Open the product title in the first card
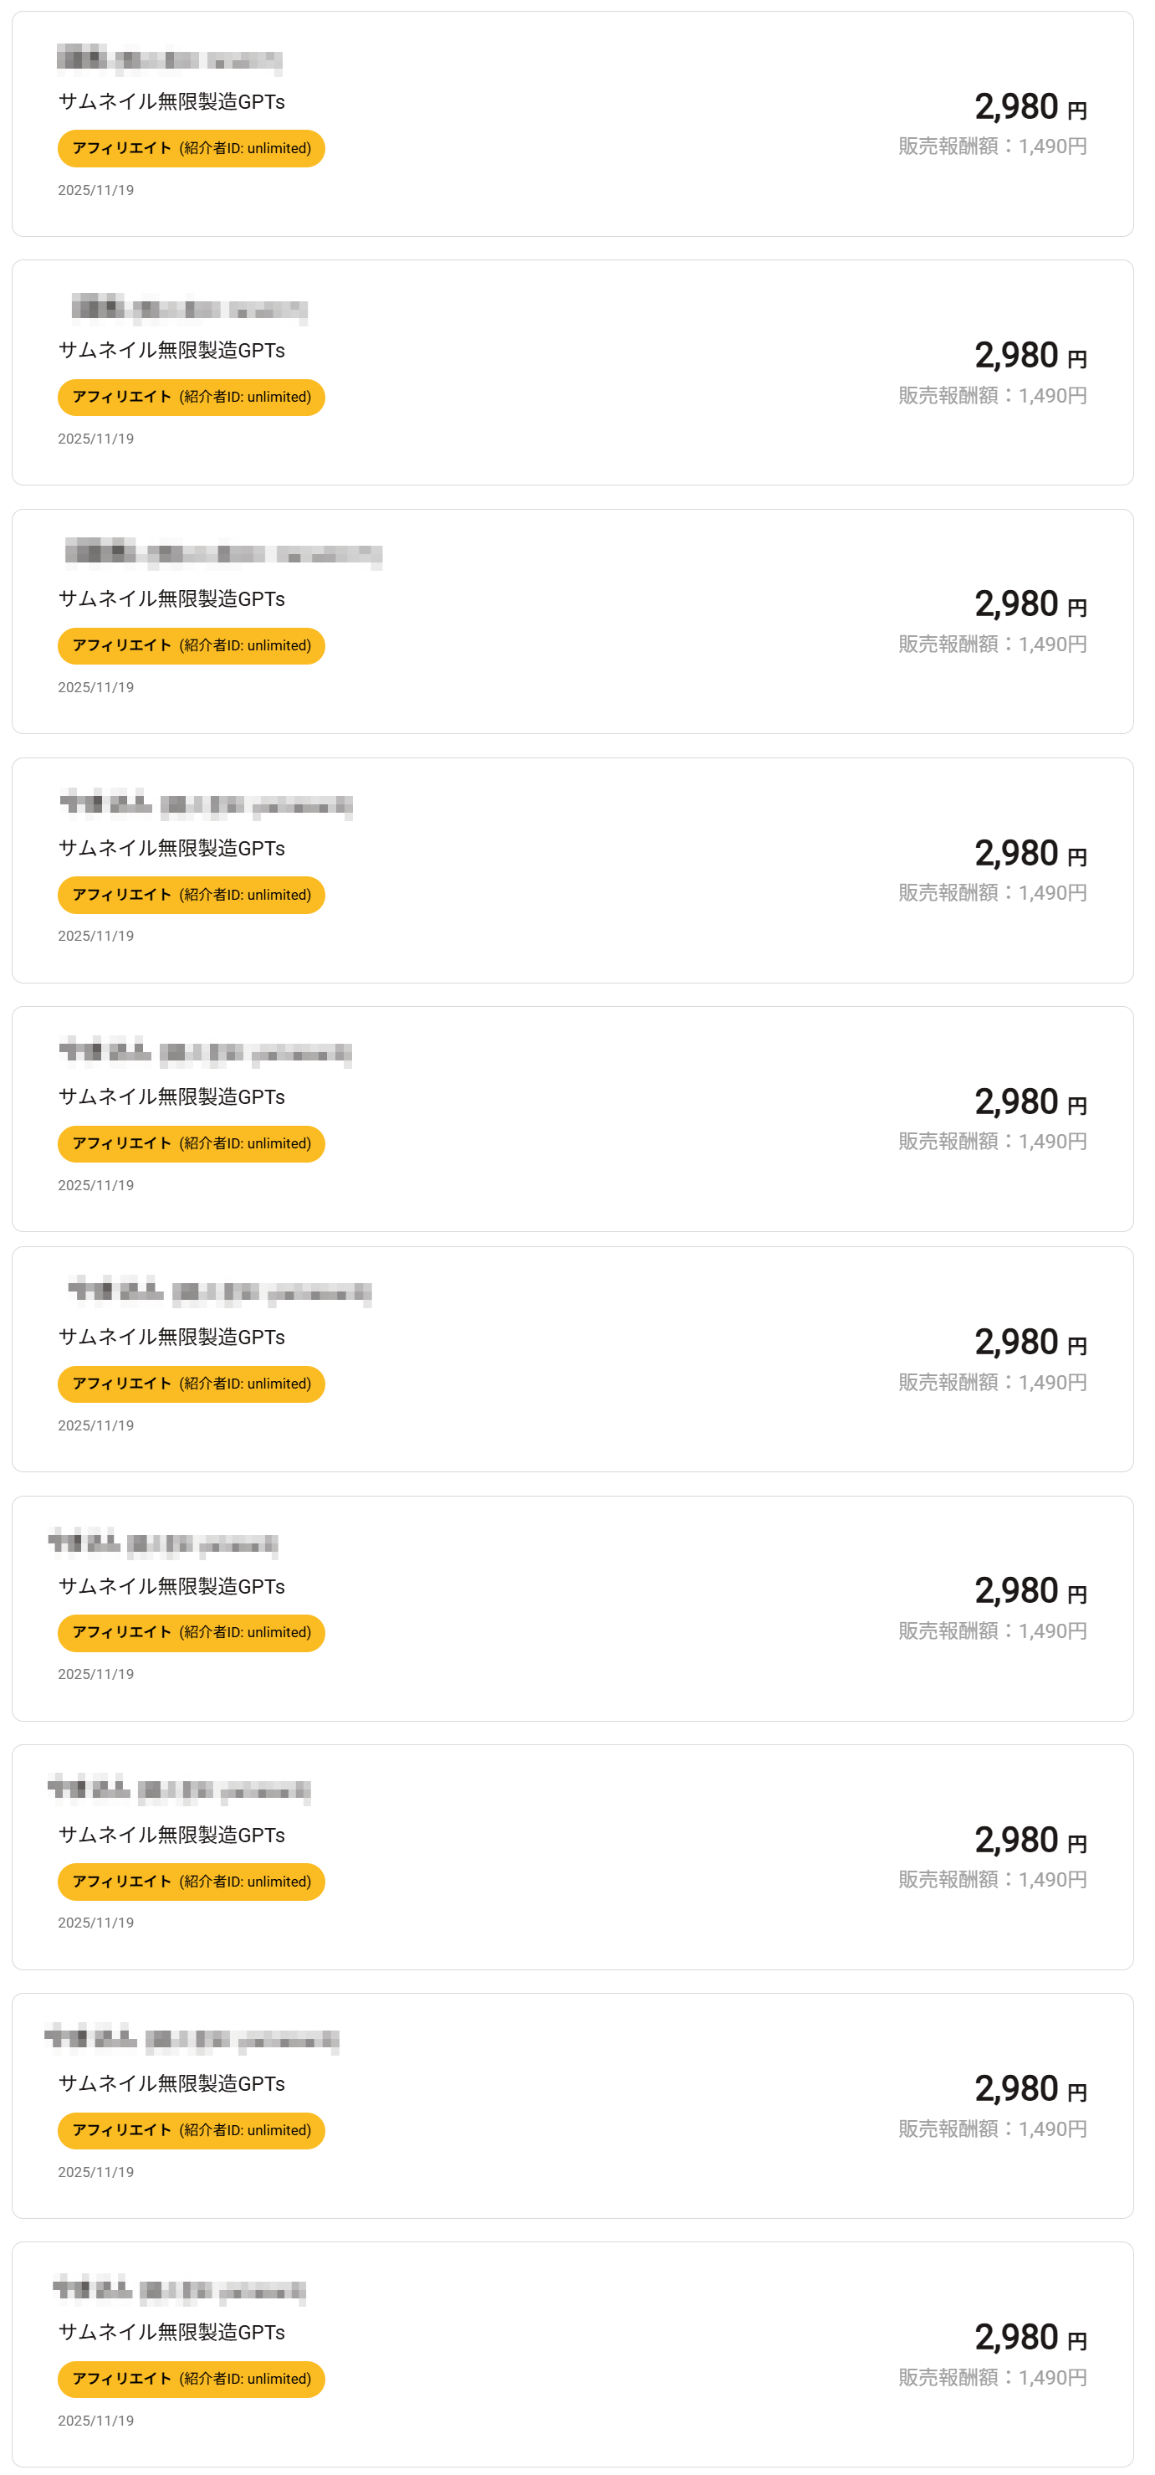 pos(171,102)
